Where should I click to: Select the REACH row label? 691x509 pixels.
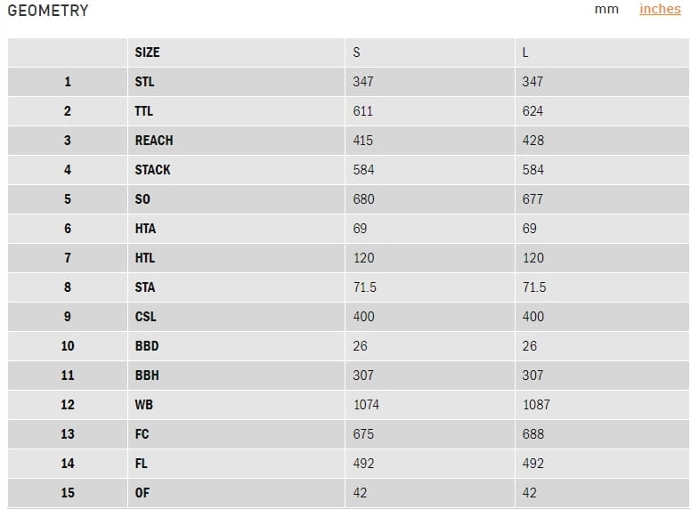154,141
